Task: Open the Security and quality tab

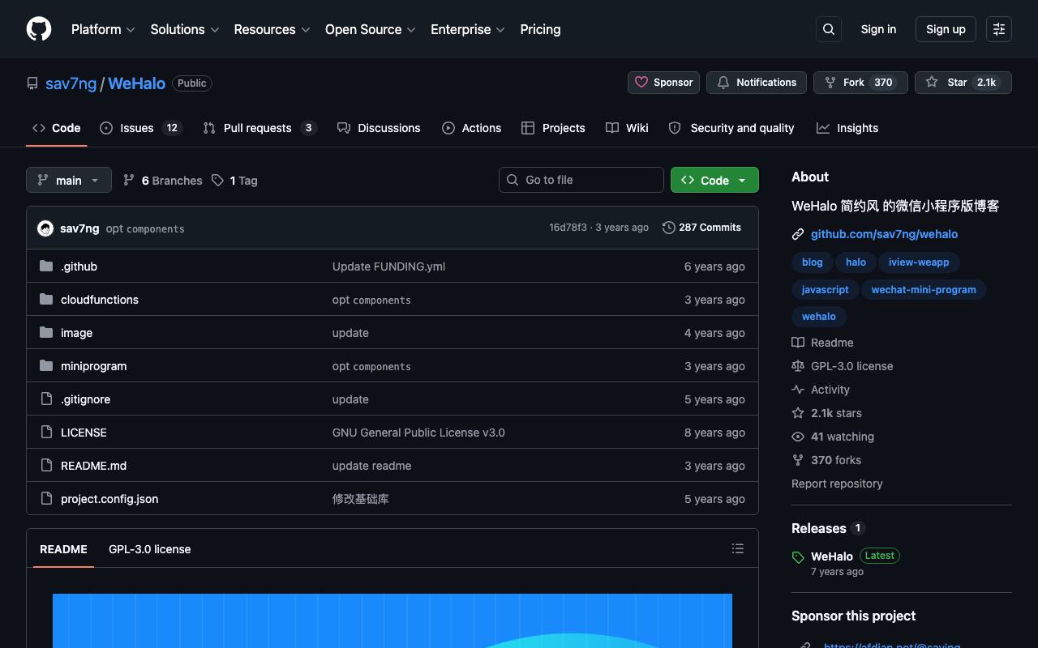Action: coord(731,128)
